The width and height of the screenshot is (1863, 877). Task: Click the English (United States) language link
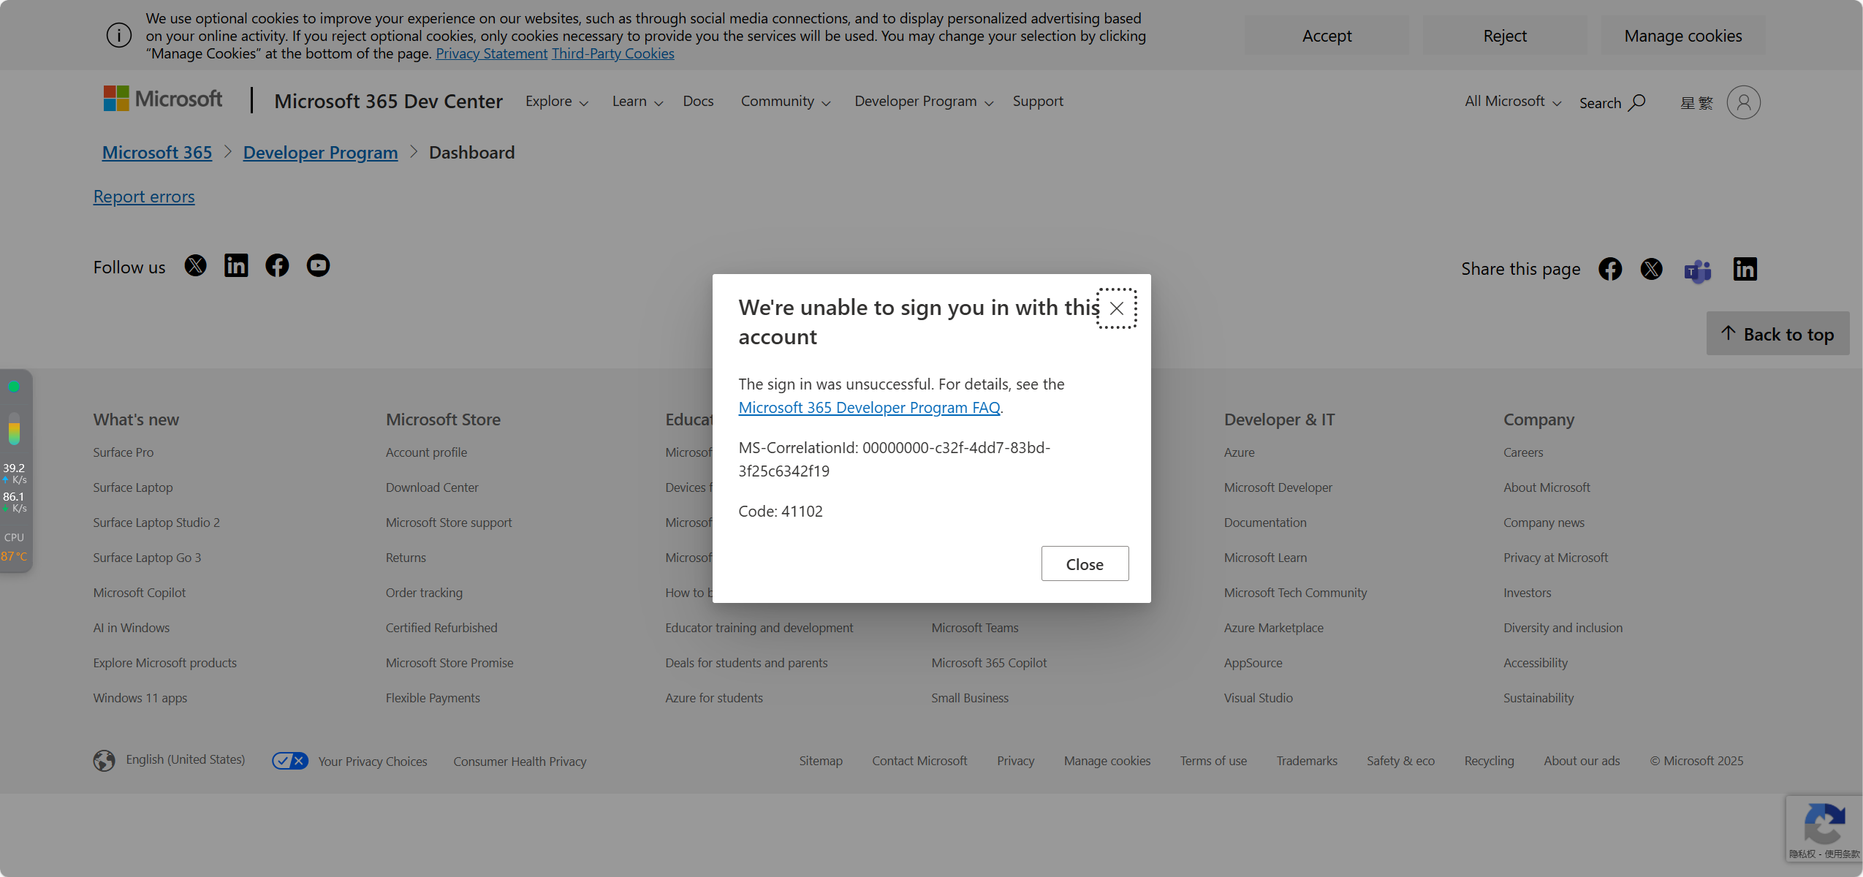coord(185,759)
